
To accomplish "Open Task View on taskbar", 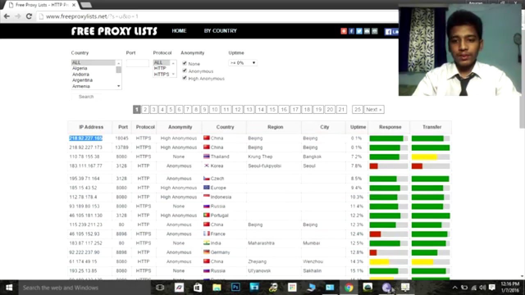I will pyautogui.click(x=160, y=288).
